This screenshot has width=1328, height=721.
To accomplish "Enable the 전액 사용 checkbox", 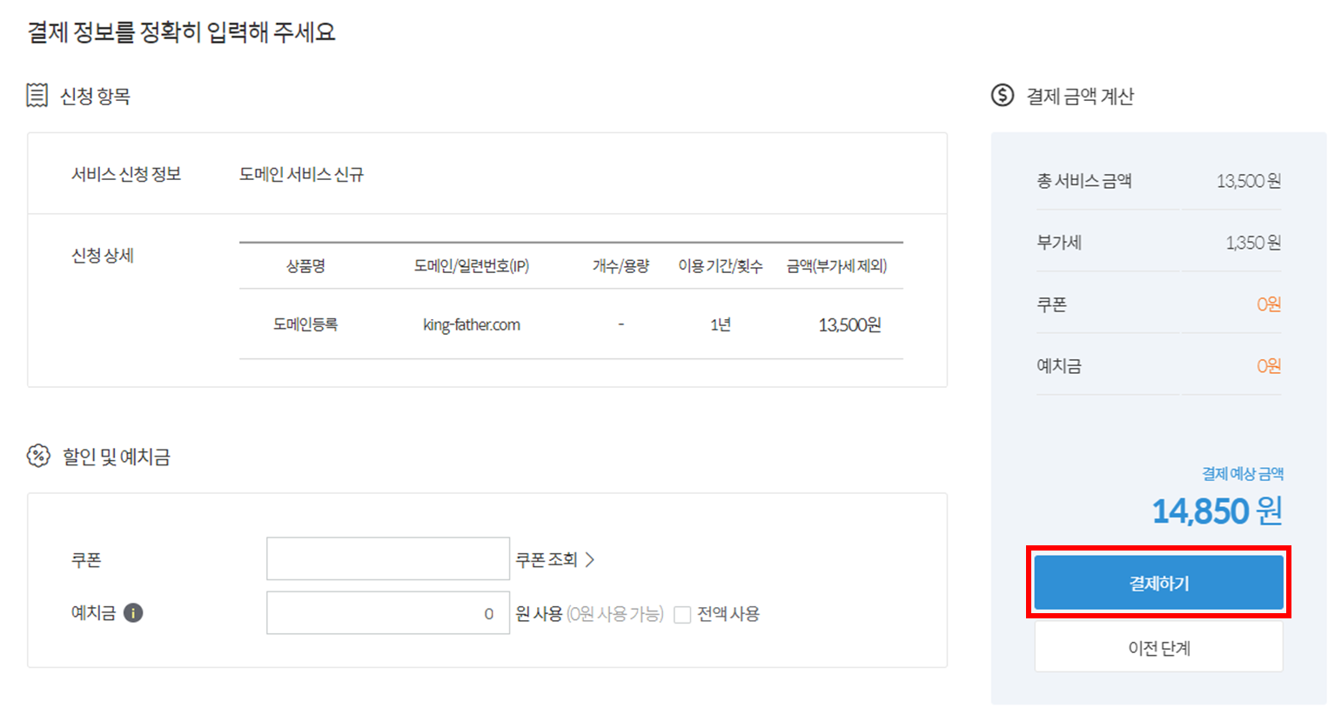I will click(x=682, y=615).
